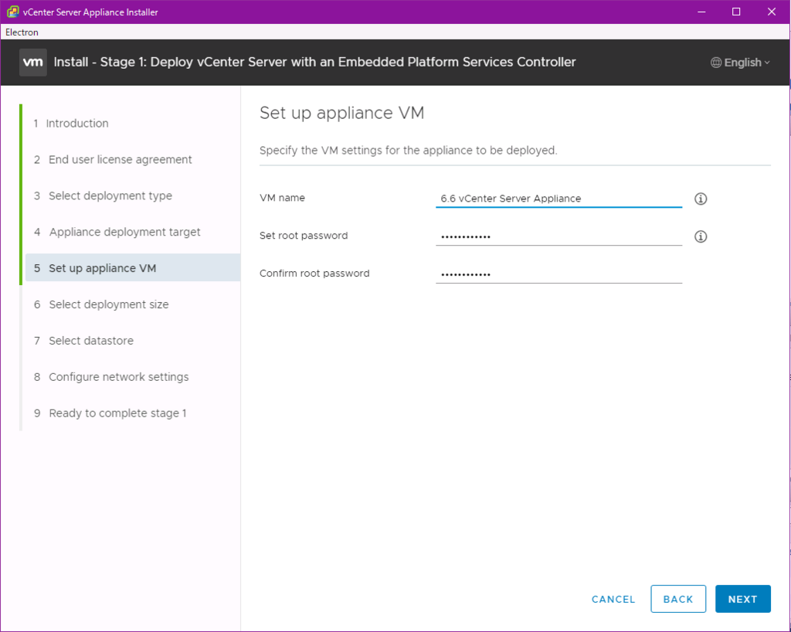Minimize the installer window

[701, 12]
